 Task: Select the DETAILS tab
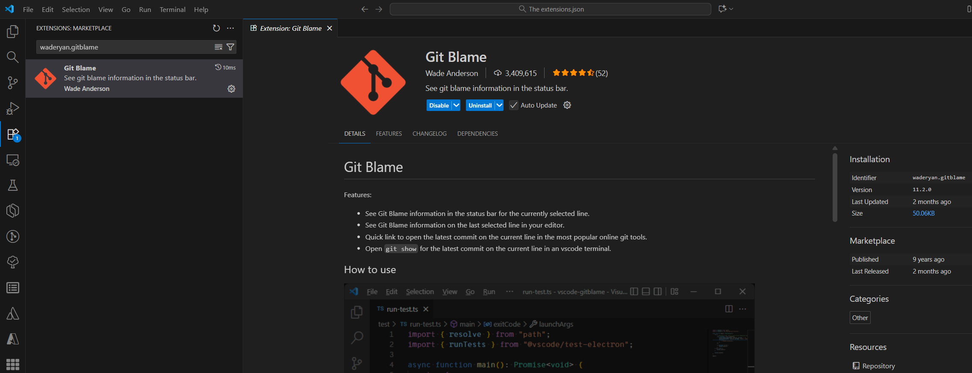point(355,134)
